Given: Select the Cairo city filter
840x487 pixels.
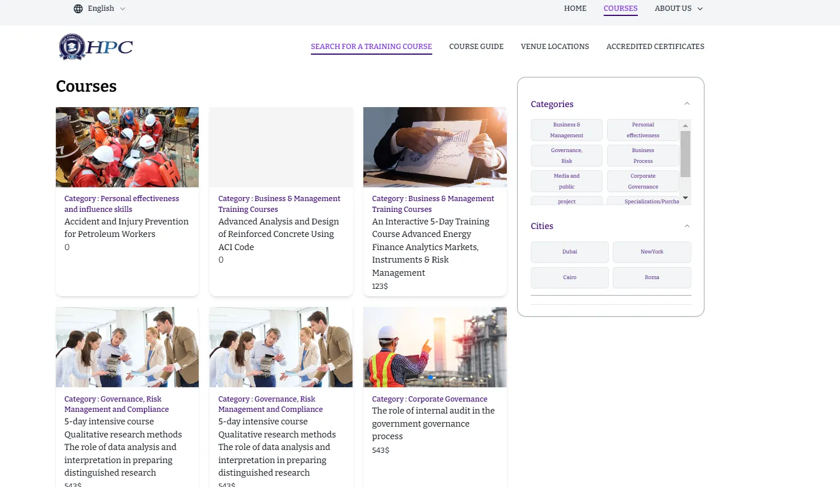Looking at the screenshot, I should pos(569,277).
